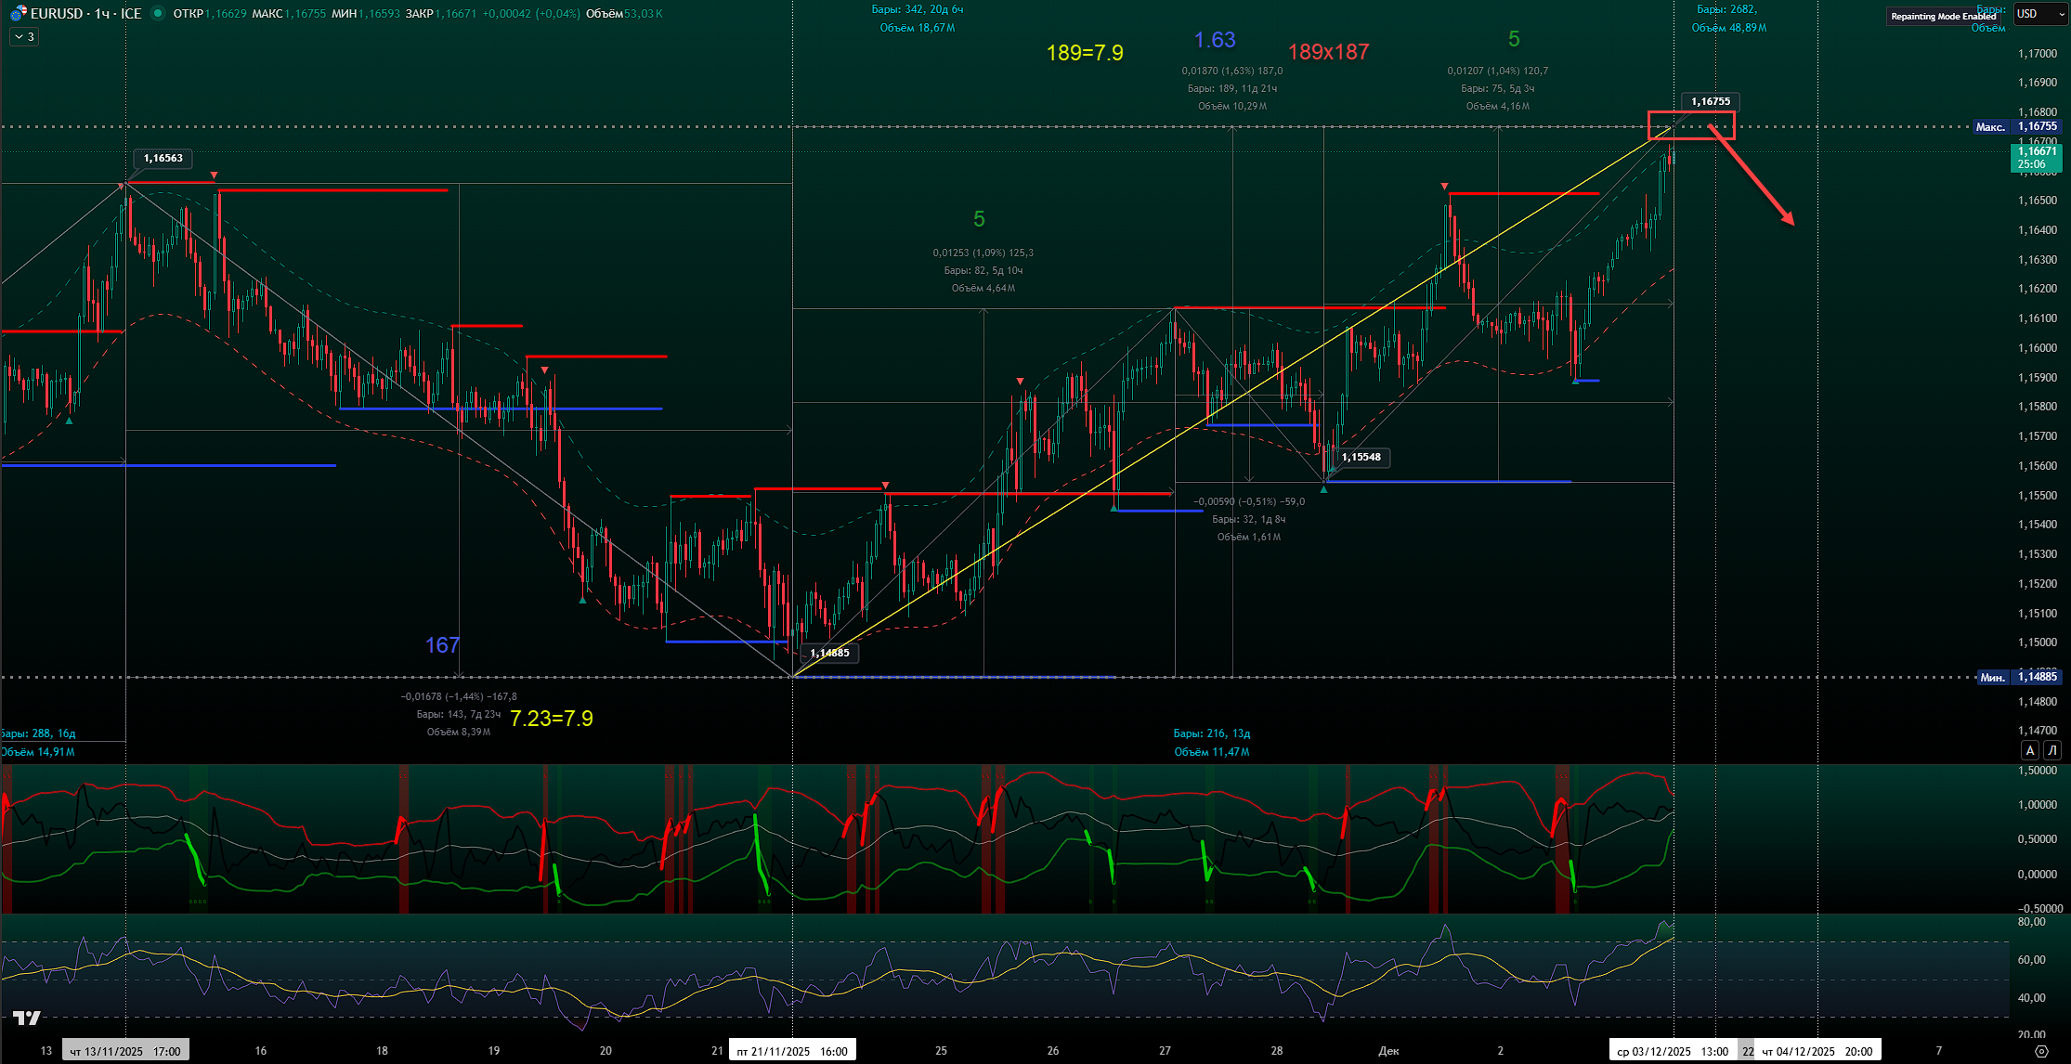Click the date label чт 13/11/2025 17:00
The width and height of the screenshot is (2071, 1064).
125,1051
